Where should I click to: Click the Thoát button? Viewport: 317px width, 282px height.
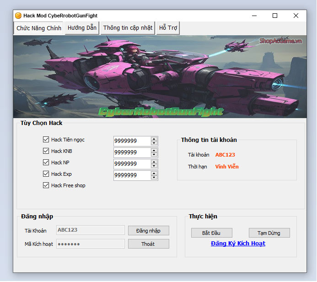point(149,244)
